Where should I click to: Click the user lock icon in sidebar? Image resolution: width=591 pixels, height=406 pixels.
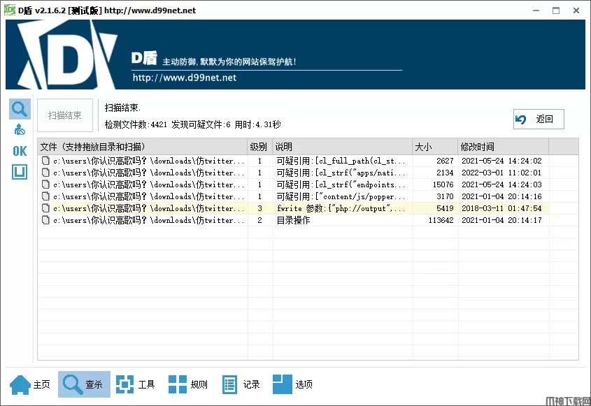coord(20,130)
